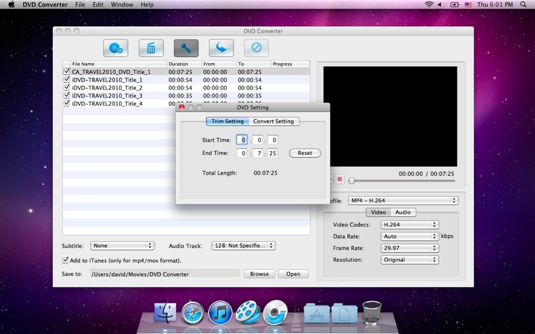
Task: Open the Edit menu
Action: point(98,5)
